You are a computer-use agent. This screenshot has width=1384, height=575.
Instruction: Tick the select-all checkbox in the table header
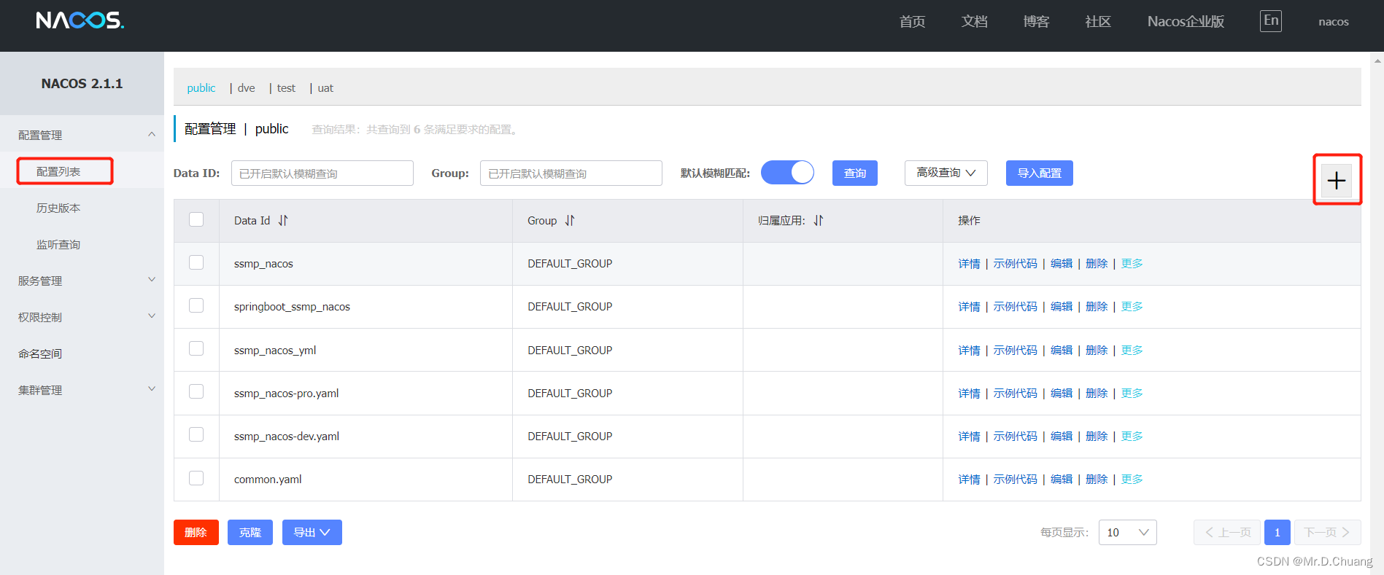click(196, 219)
